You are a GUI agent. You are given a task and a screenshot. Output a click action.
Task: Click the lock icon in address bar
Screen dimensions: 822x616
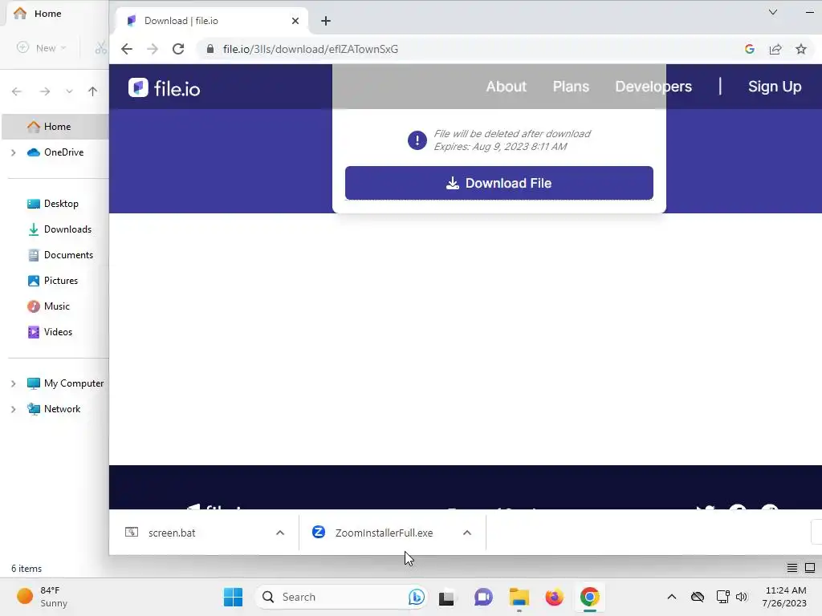210,49
